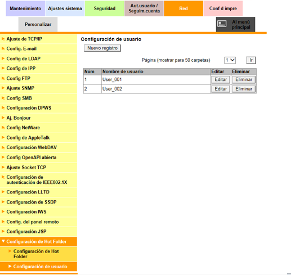
Task: Switch to the Seguridad tab
Action: point(105,8)
